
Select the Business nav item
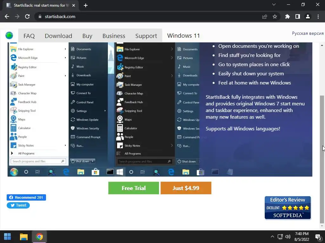(114, 36)
